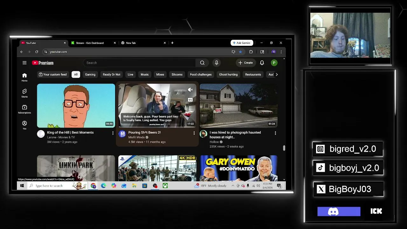Open King of the Hill video title

[x=70, y=133]
